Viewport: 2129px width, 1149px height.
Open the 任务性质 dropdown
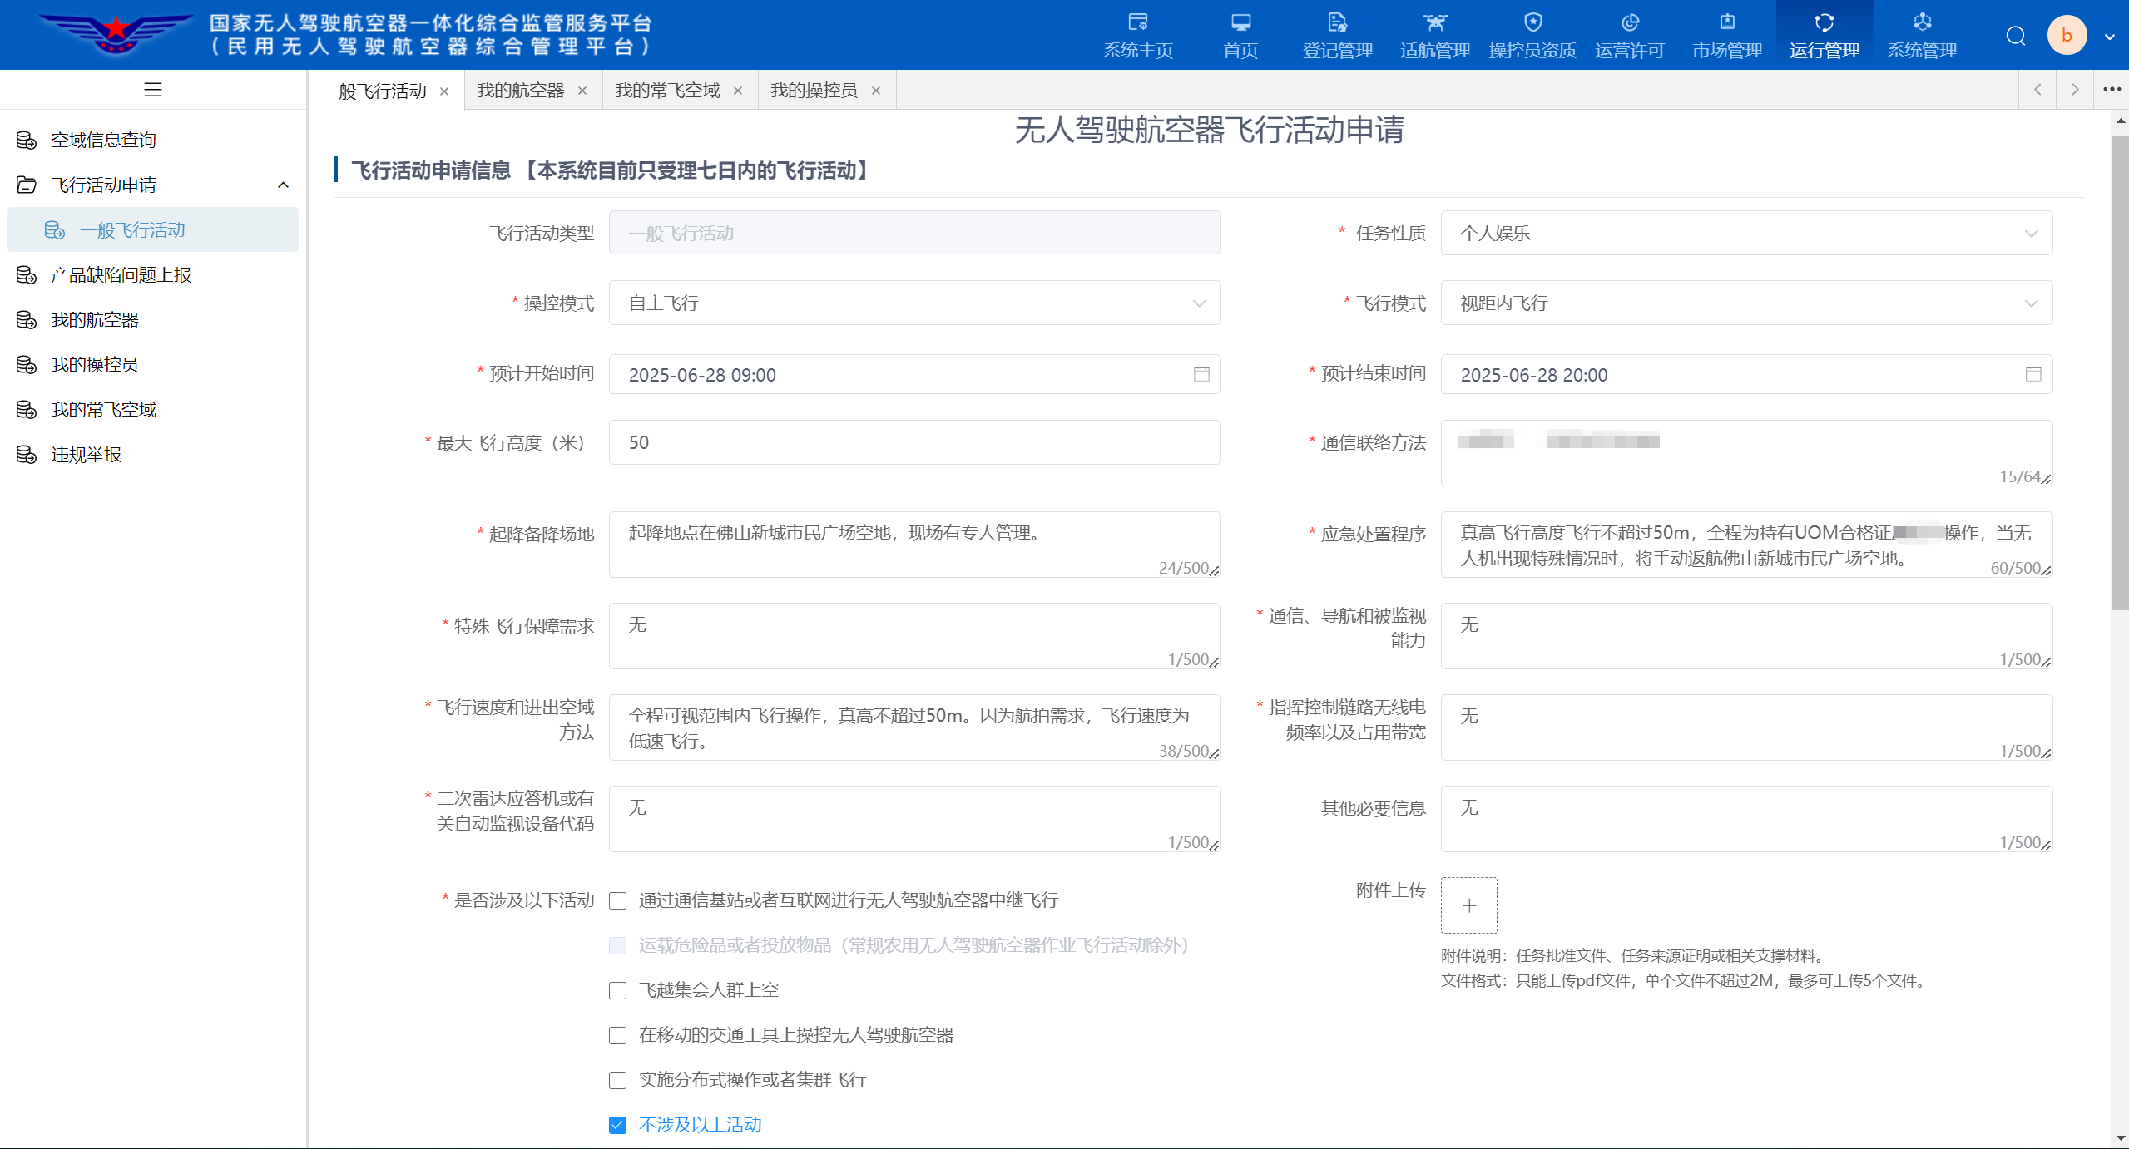[1745, 234]
